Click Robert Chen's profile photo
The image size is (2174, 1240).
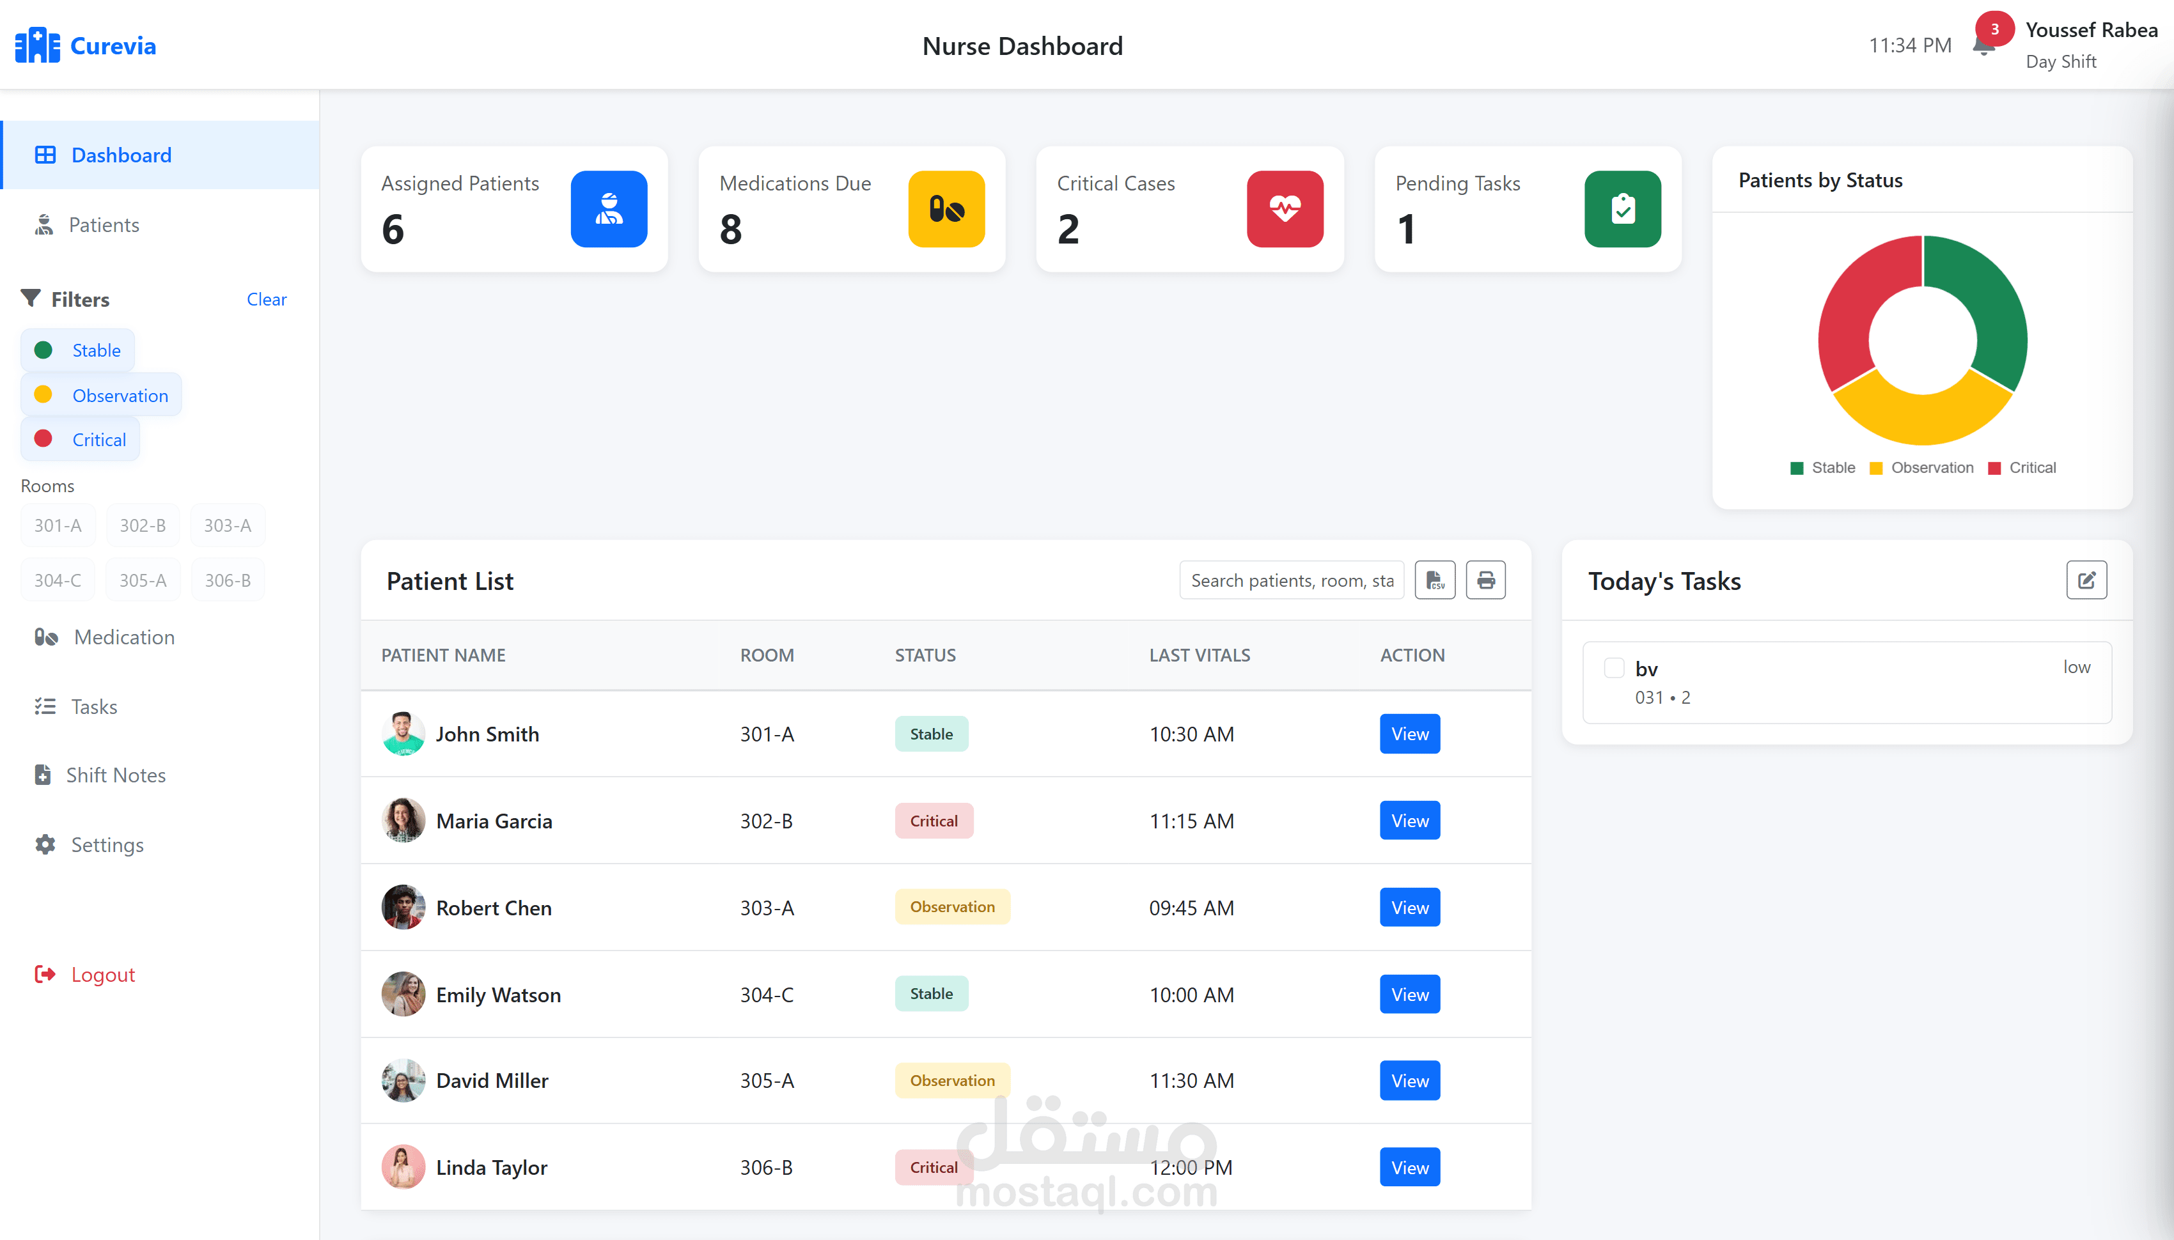pos(403,907)
